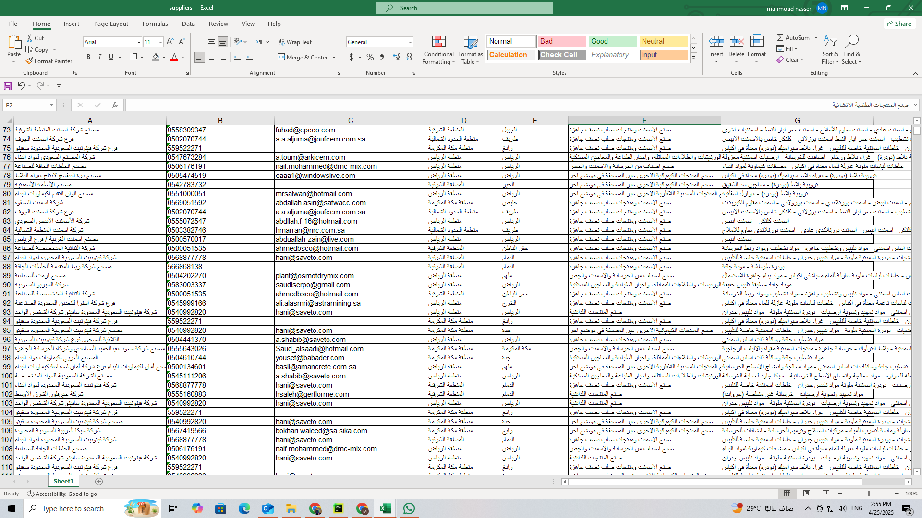Open the Merge & Center dropdown arrow

coord(334,58)
